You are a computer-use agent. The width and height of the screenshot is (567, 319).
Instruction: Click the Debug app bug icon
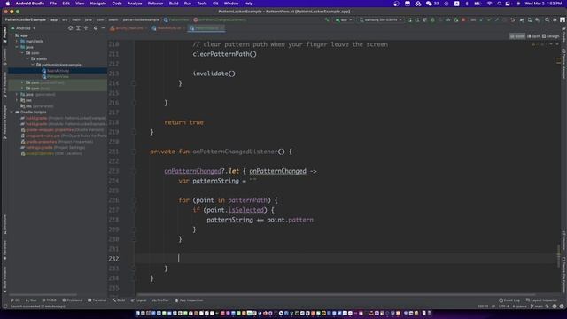[432, 19]
